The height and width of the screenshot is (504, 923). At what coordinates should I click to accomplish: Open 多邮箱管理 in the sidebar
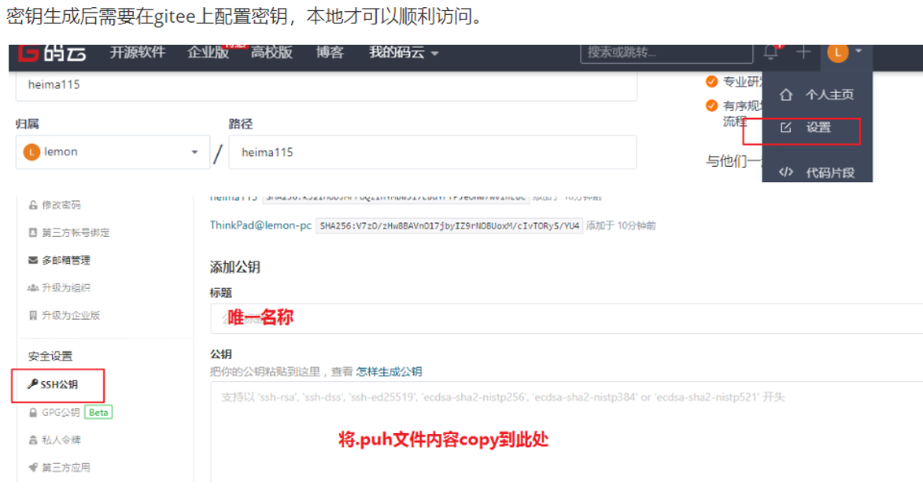(66, 260)
